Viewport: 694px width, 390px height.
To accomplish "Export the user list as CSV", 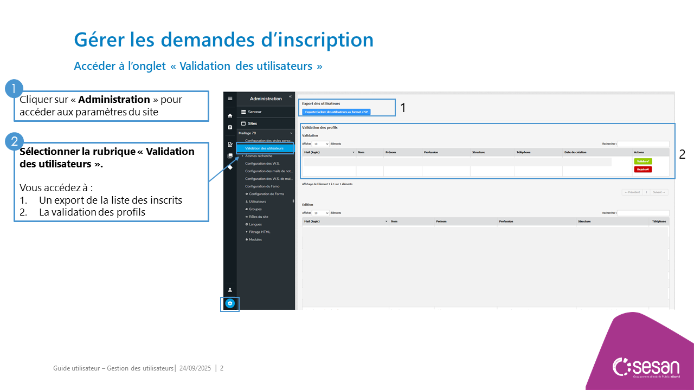I will [336, 112].
